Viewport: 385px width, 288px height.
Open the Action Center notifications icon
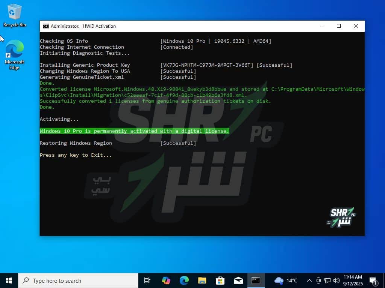point(373,281)
